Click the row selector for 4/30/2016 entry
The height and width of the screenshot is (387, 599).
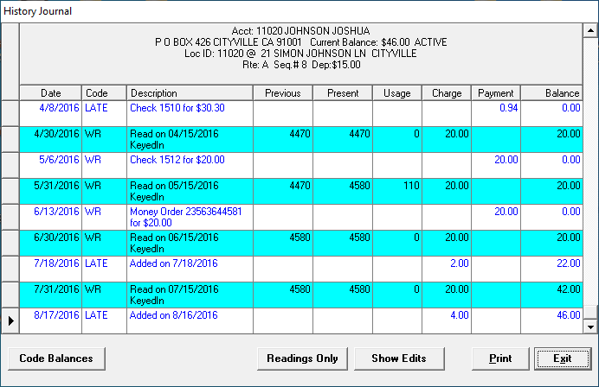10,140
